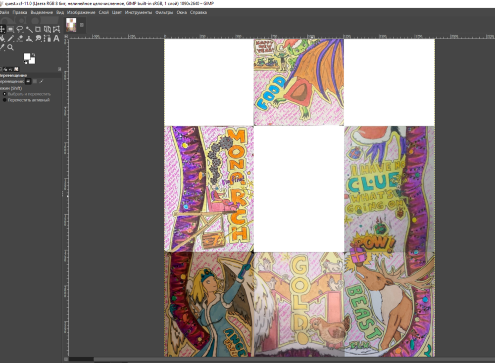This screenshot has height=363, width=495.
Task: Activate the Crop tool
Action: tap(38, 29)
